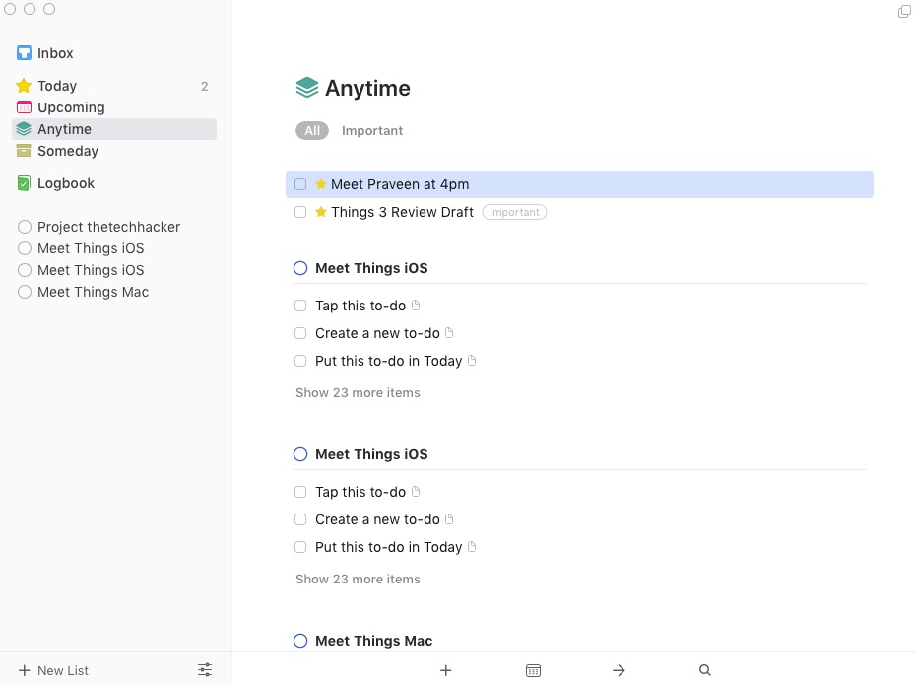Viewport: 916px width, 685px height.
Task: Click progress circle of first Meet Things iOS heading
Action: (x=300, y=268)
